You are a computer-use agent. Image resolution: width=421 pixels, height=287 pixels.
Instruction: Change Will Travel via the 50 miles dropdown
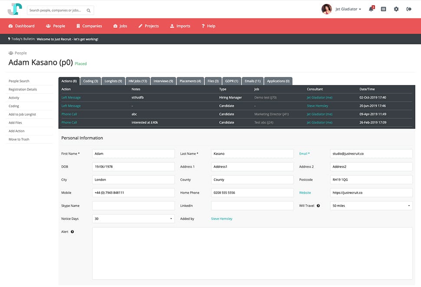coord(371,206)
